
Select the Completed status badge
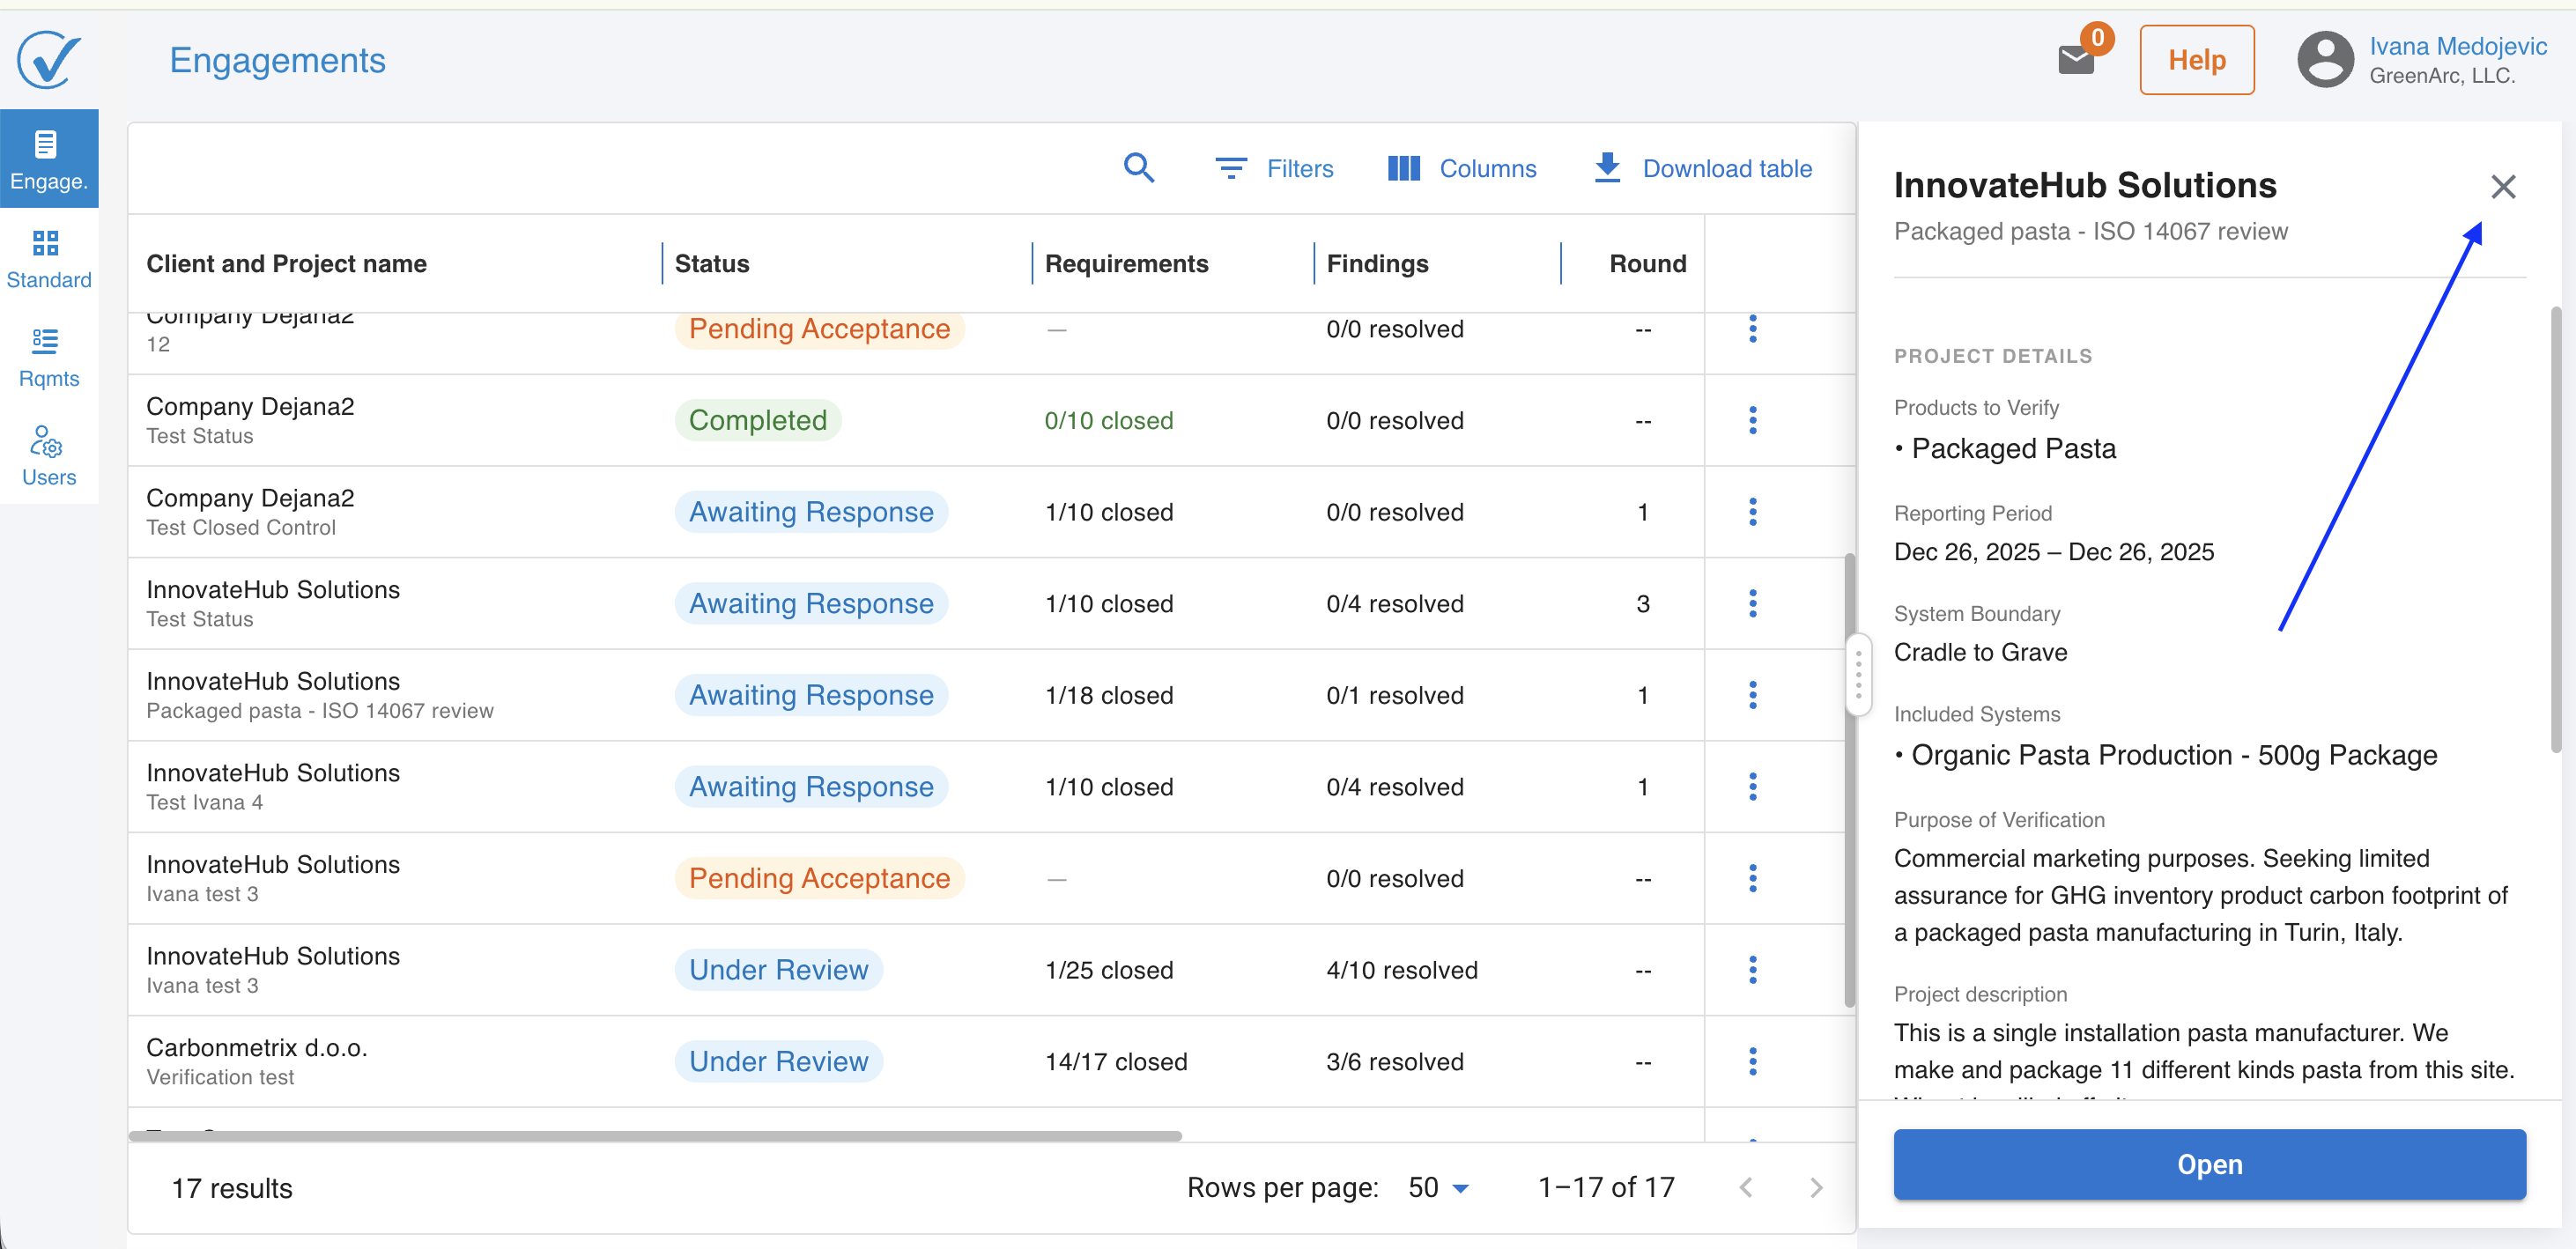(x=757, y=420)
